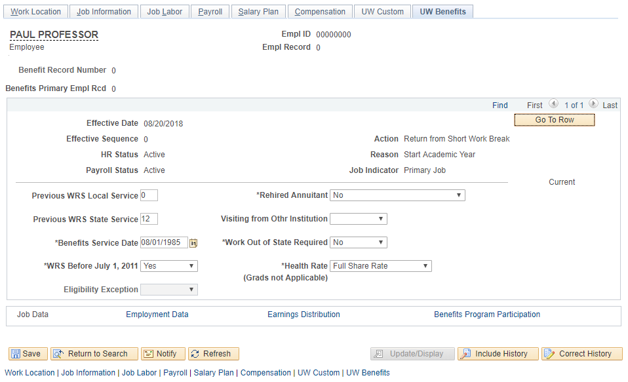The width and height of the screenshot is (628, 382).
Task: Click the Primary Job indicator text
Action: point(425,170)
